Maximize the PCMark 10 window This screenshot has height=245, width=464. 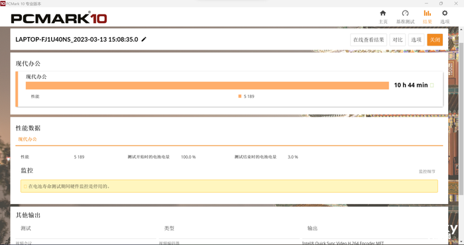pyautogui.click(x=441, y=3)
